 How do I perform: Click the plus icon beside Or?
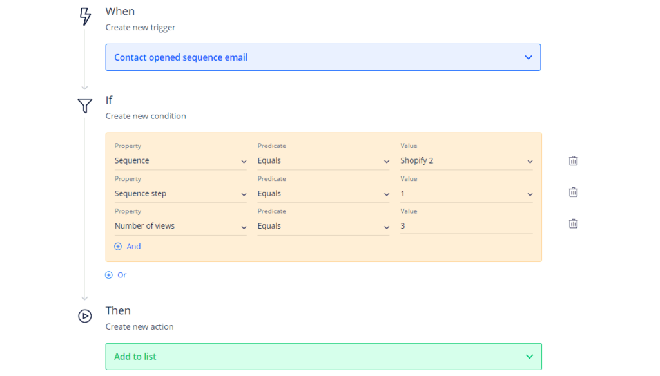tap(109, 275)
